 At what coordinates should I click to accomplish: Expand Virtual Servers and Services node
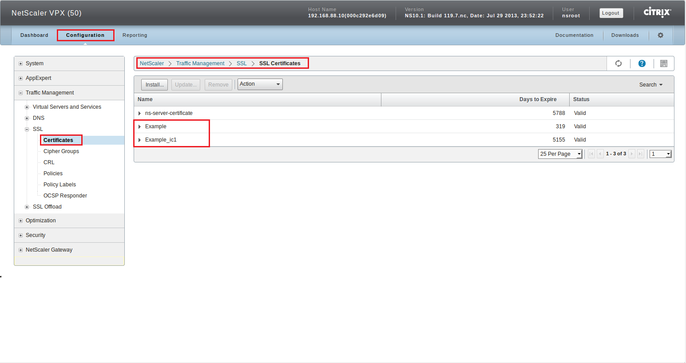pos(27,107)
